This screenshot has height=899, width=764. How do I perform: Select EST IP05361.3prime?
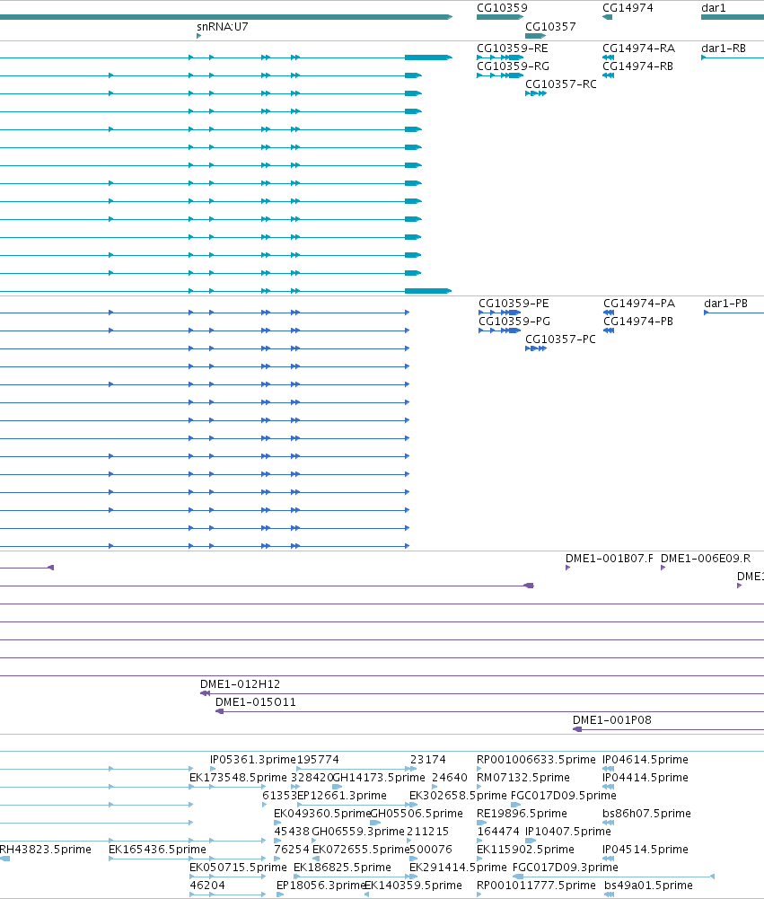point(253,760)
